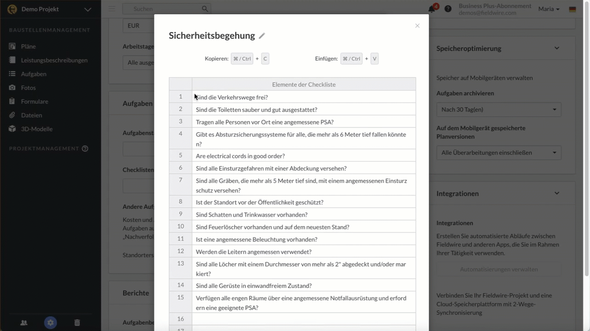Open the settings gear in sidebar
The width and height of the screenshot is (590, 331).
51,323
